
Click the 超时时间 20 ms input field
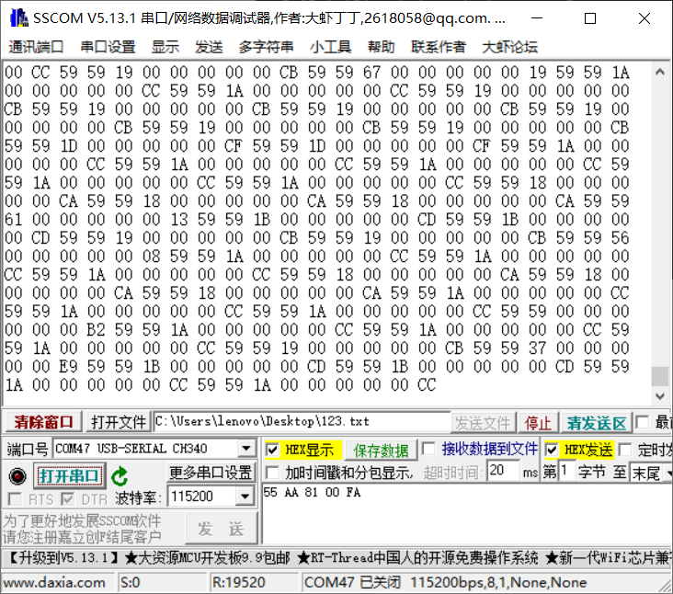click(503, 471)
